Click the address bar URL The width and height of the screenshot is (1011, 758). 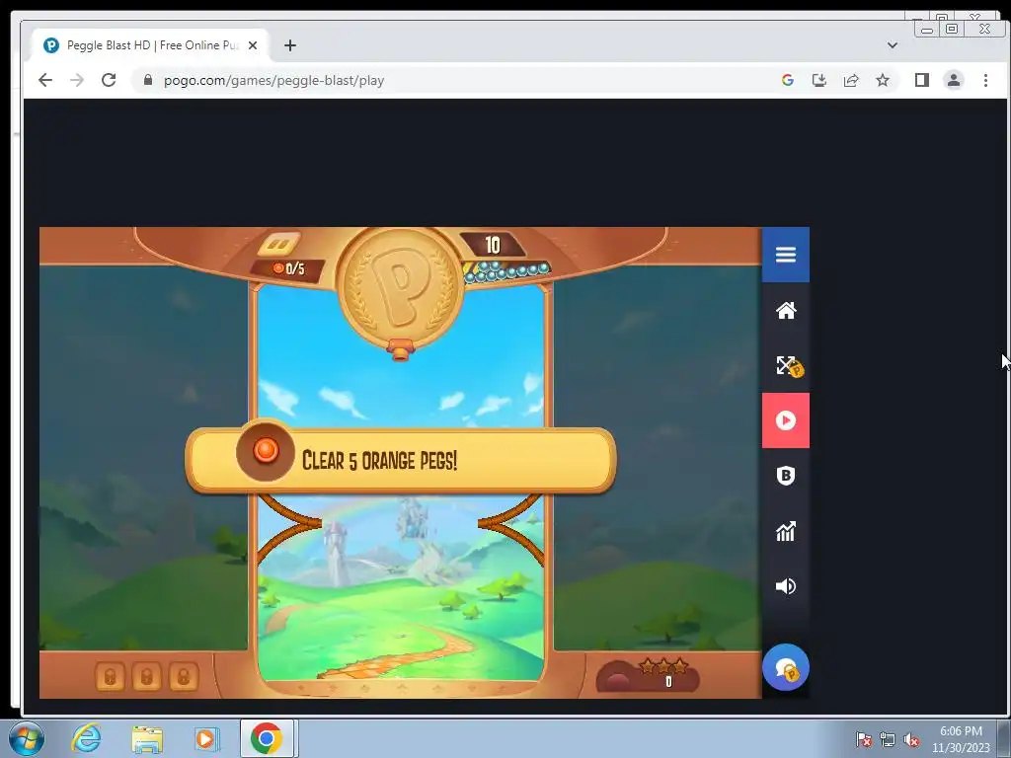[273, 81]
